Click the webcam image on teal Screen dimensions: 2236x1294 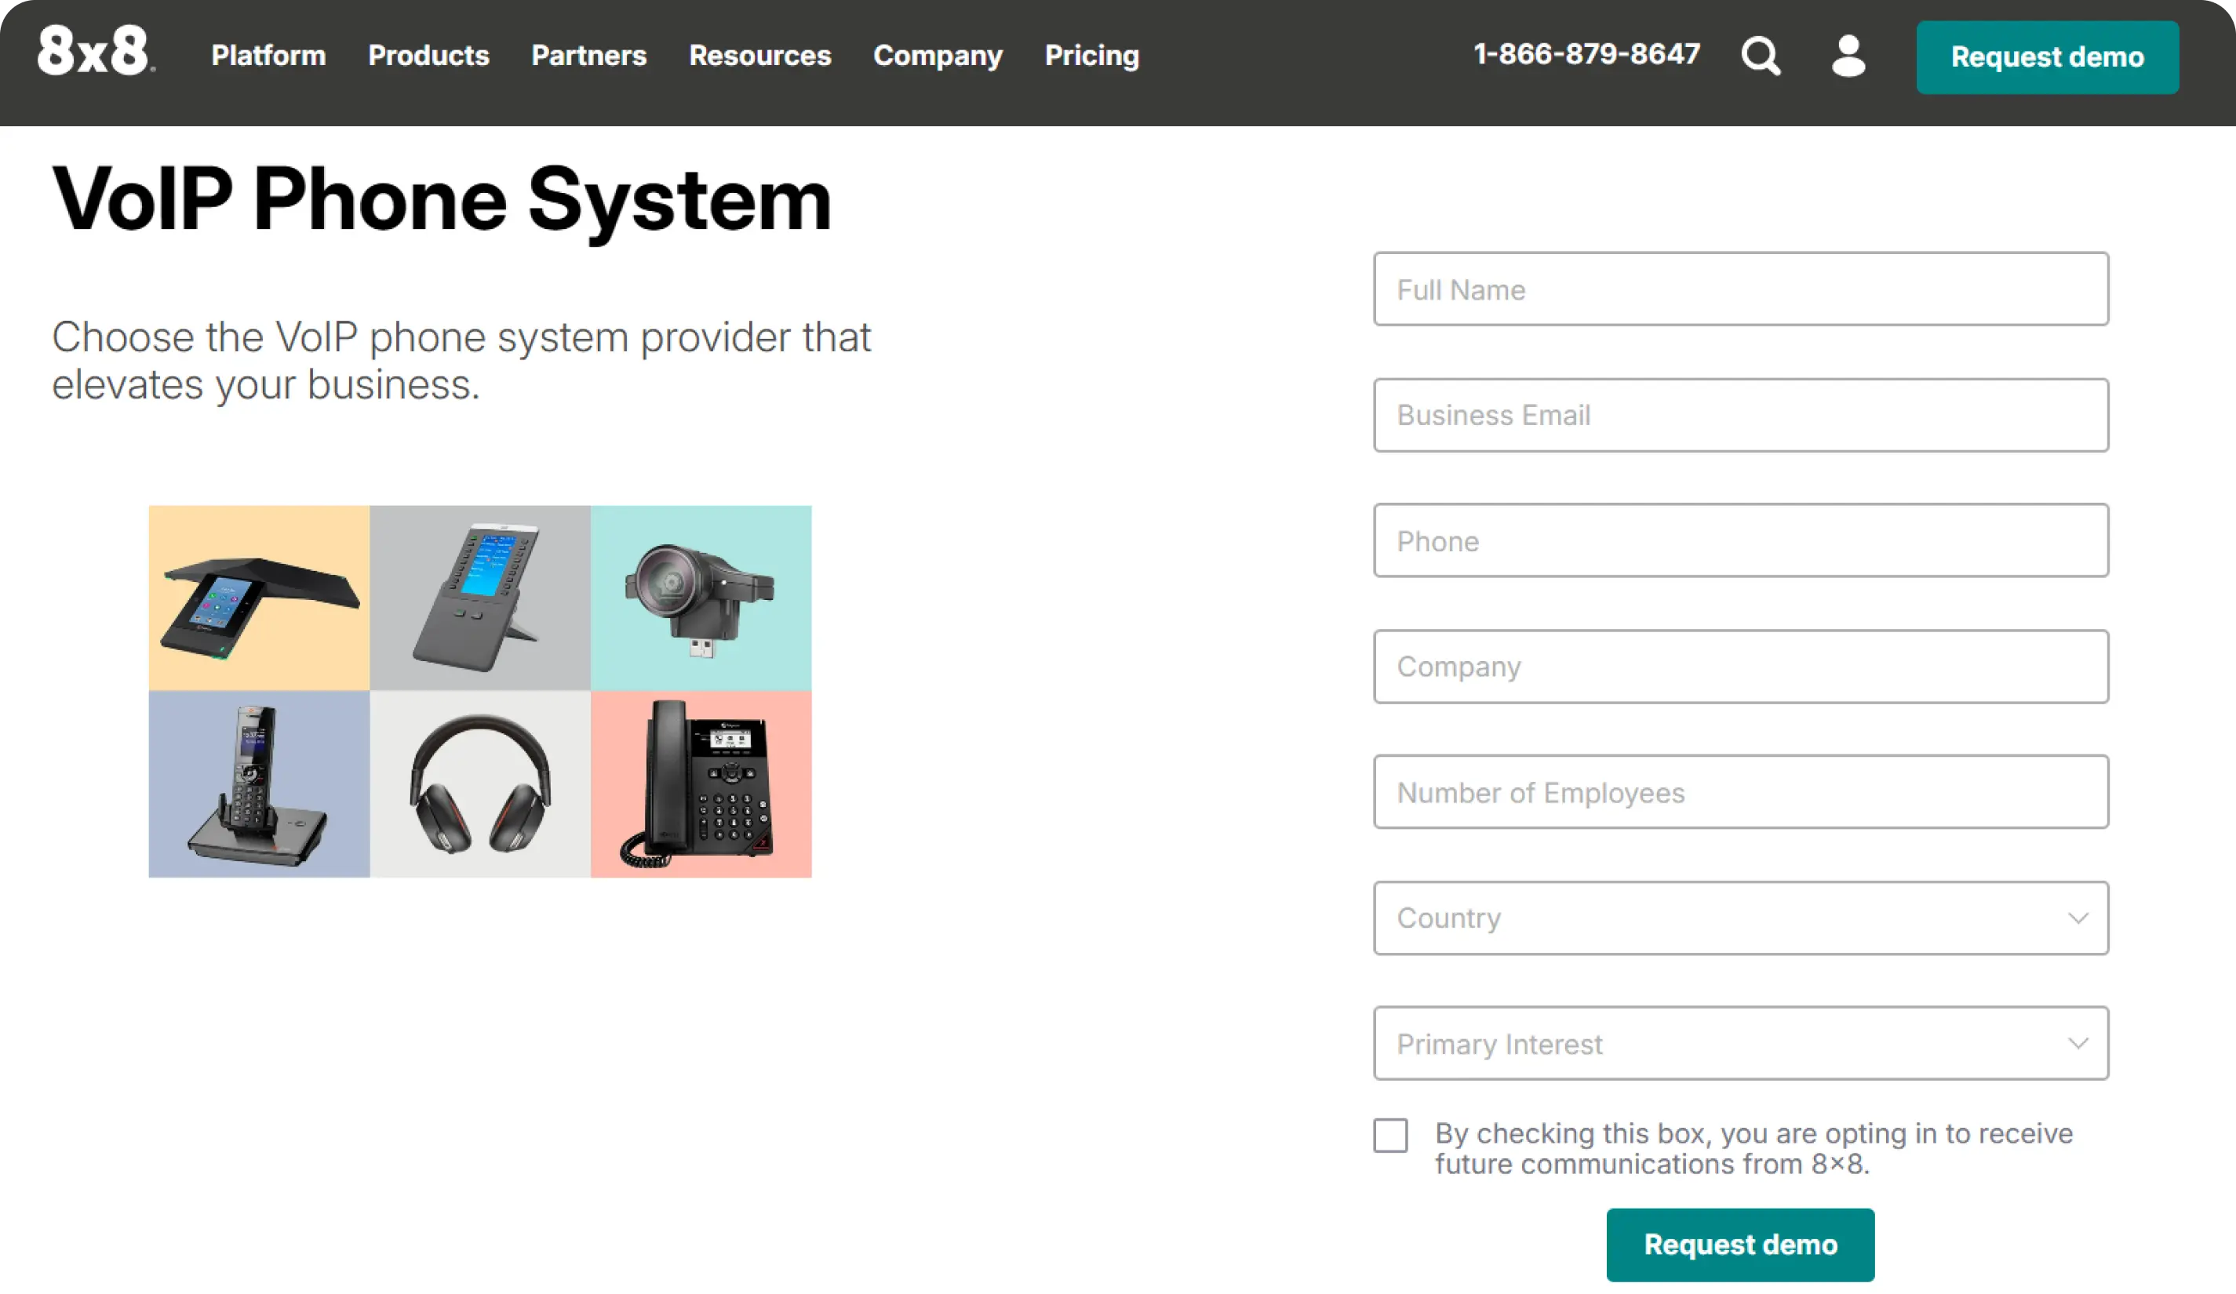701,598
